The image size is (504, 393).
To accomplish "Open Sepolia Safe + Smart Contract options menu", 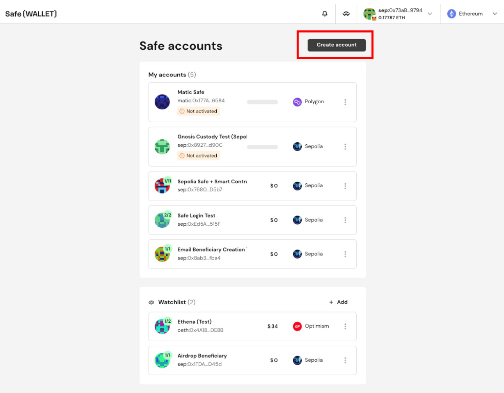I will coord(345,186).
